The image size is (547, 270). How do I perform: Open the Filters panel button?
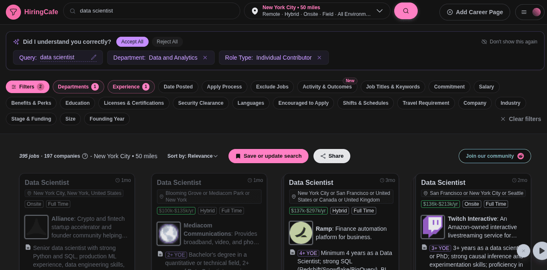(28, 87)
